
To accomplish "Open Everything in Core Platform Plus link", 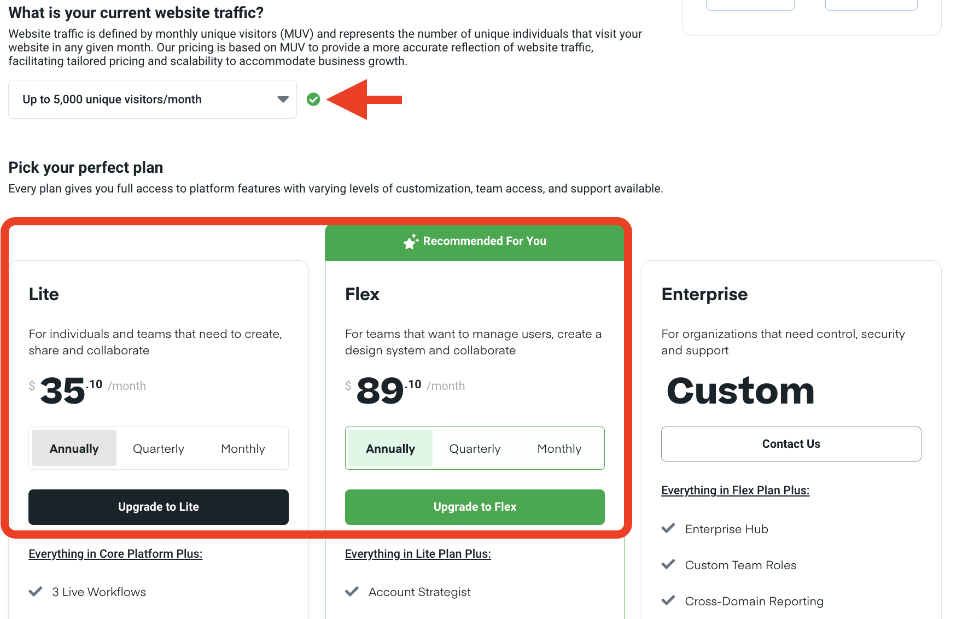I will (x=115, y=554).
